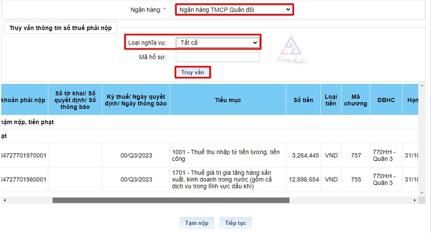Screen dimensions: 431x233
Task: Click the horizontal scrollbar left arrow
Action: coord(4,201)
